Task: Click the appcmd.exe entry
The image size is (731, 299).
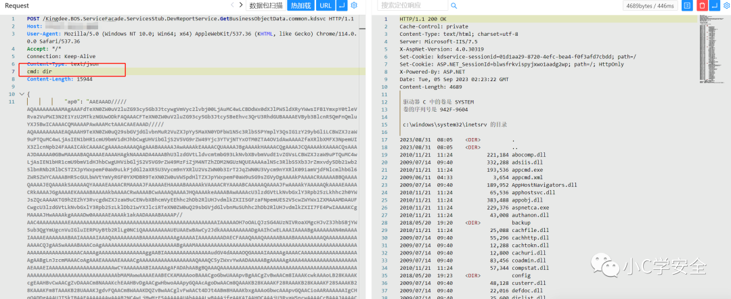Action: coord(529,170)
